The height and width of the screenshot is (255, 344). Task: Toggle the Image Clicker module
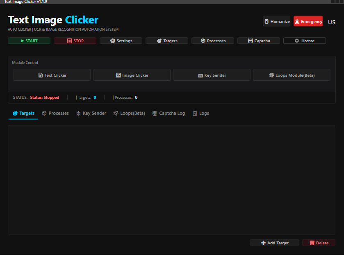click(132, 75)
